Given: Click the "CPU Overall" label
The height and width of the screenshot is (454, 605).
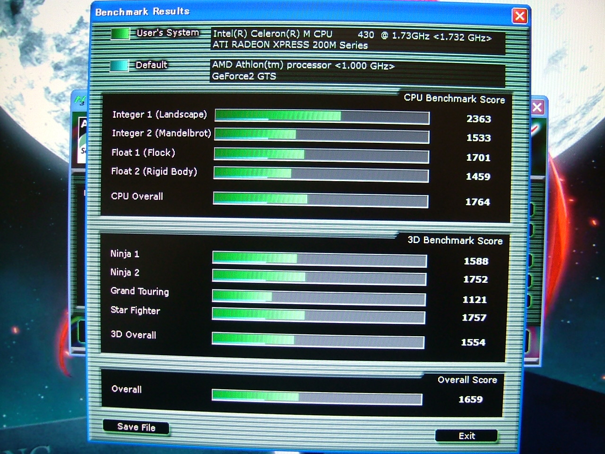Looking at the screenshot, I should point(137,196).
